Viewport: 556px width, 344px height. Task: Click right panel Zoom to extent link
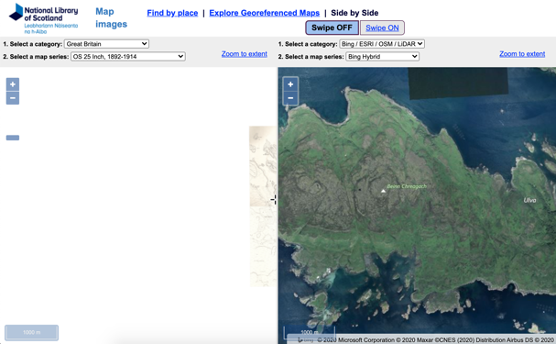coord(522,54)
